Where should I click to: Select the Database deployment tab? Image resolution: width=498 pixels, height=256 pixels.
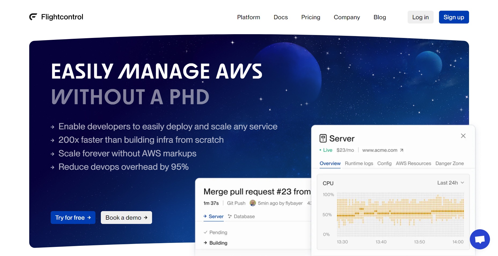click(241, 216)
